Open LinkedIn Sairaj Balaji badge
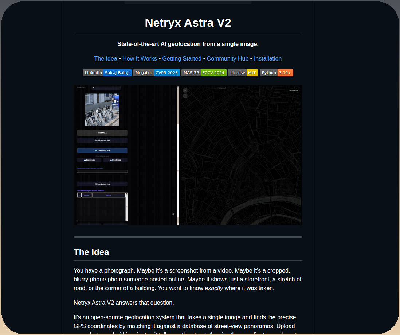The image size is (400, 335). [x=107, y=73]
